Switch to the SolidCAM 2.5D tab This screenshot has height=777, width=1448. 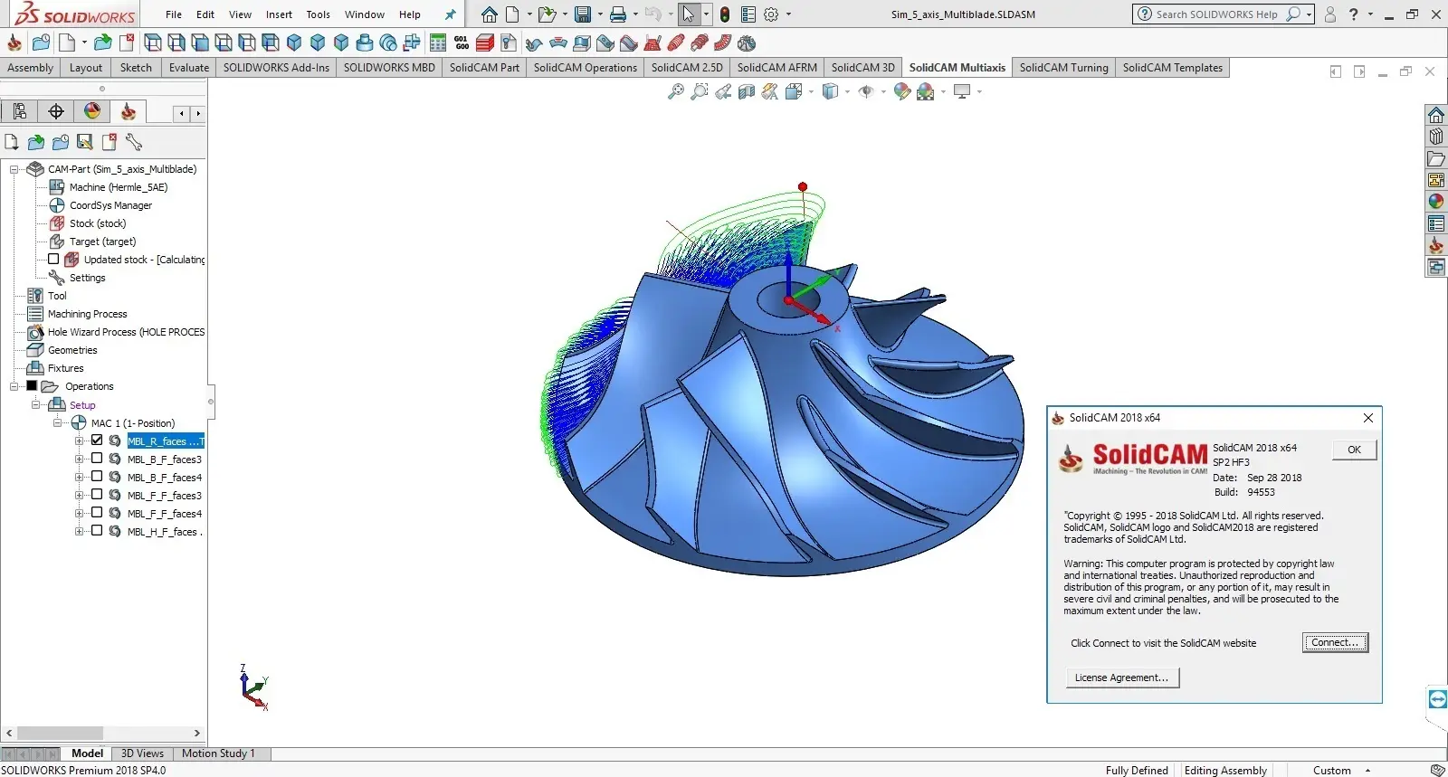click(x=686, y=68)
